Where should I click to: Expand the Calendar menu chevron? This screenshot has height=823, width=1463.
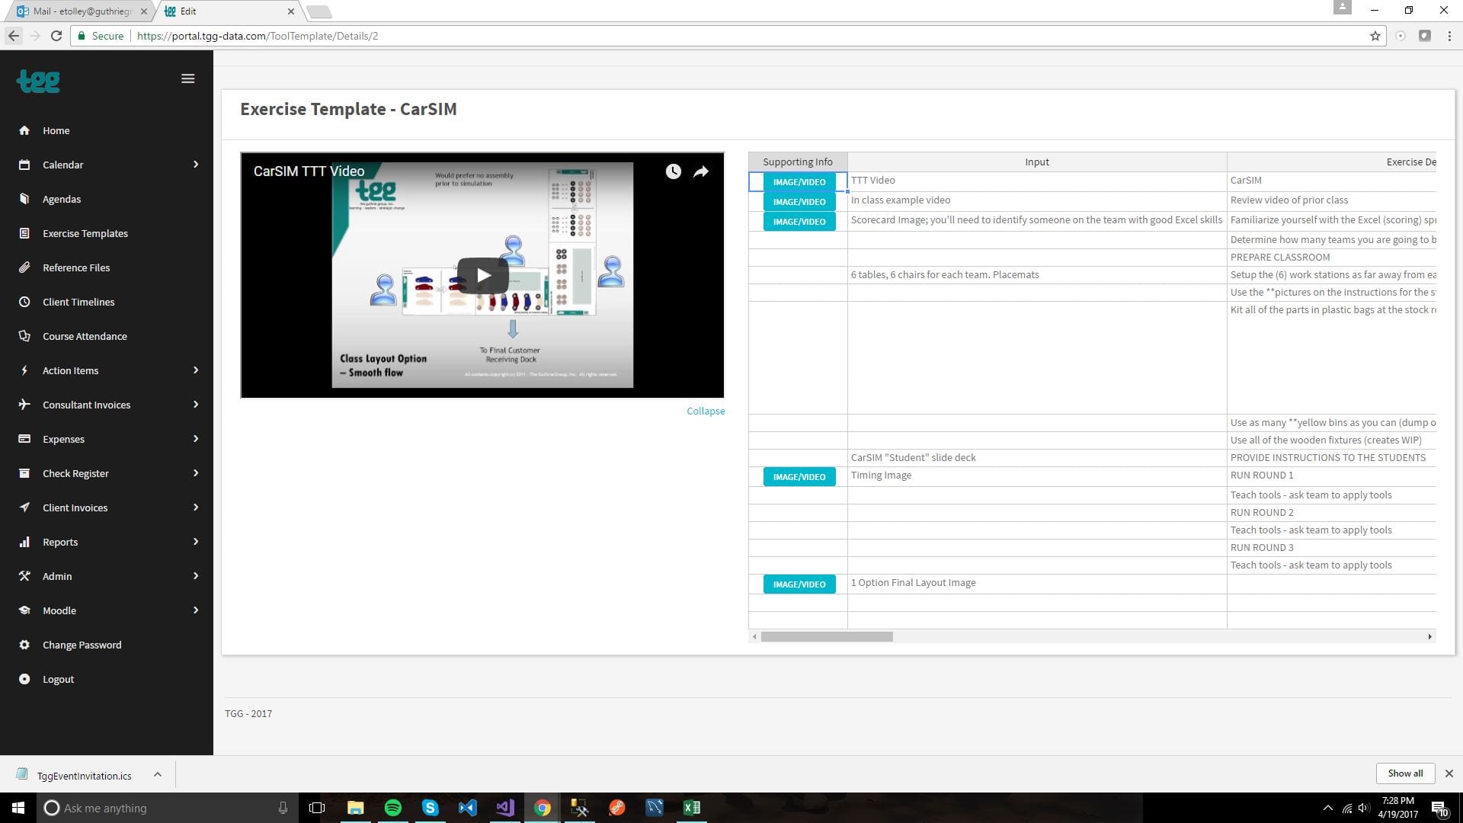(196, 165)
